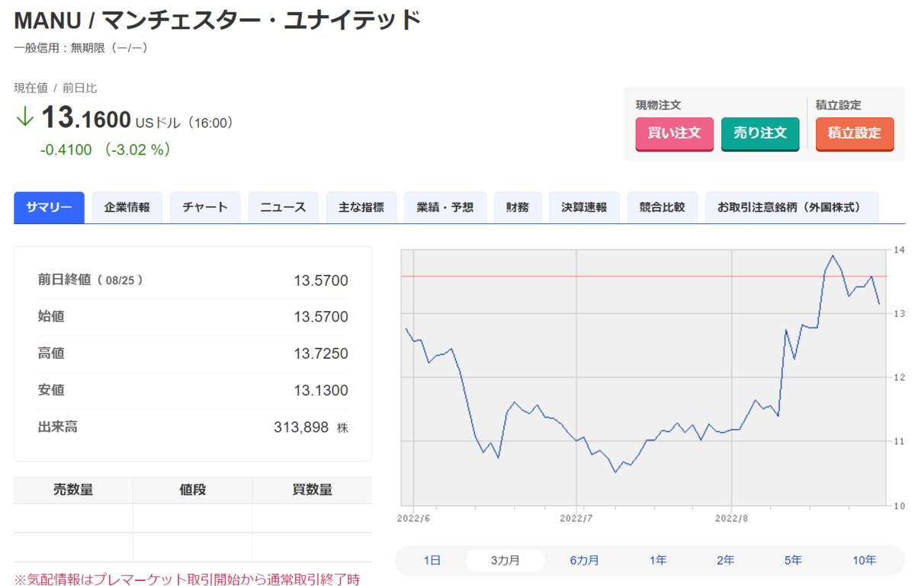Click the 2022/7 label on chart axis
The height and width of the screenshot is (586, 915).
577,517
